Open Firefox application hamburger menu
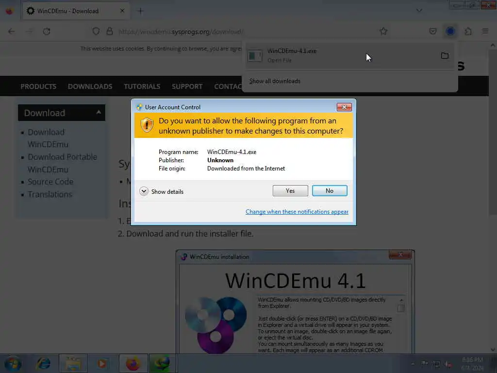 coord(485,32)
